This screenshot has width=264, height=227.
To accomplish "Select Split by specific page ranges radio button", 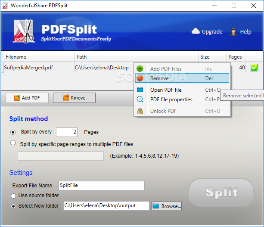I will [x=13, y=143].
